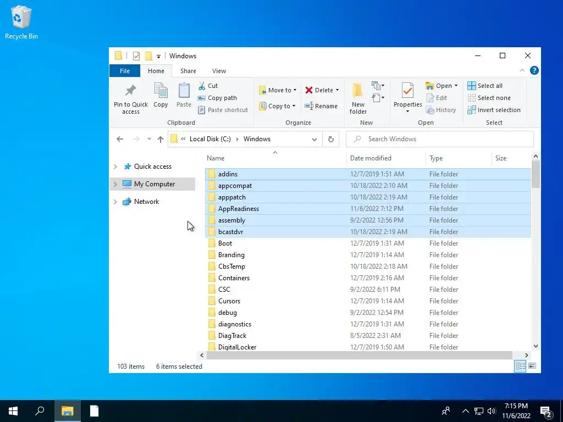Viewport: 563px width, 422px height.
Task: Click Paste shortcut in the ribbon
Action: 223,110
